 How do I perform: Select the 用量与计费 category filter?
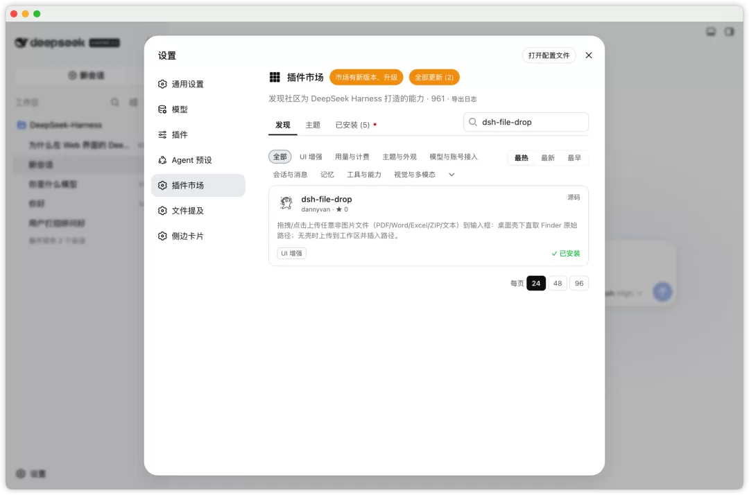tap(352, 157)
